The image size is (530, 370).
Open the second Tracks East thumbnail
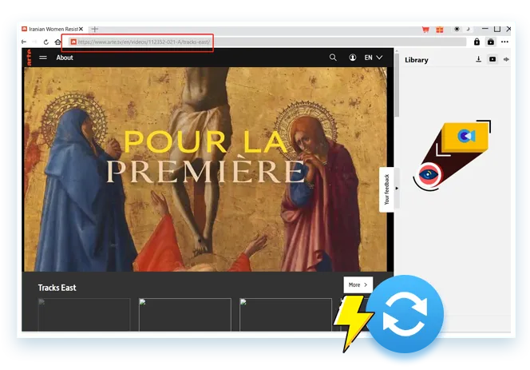point(185,315)
